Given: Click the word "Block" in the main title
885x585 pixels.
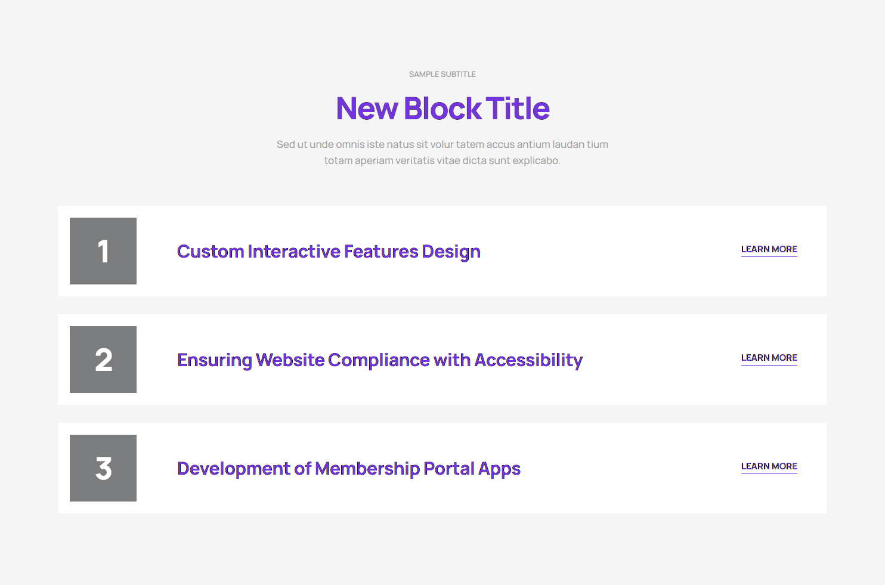Looking at the screenshot, I should [x=442, y=109].
